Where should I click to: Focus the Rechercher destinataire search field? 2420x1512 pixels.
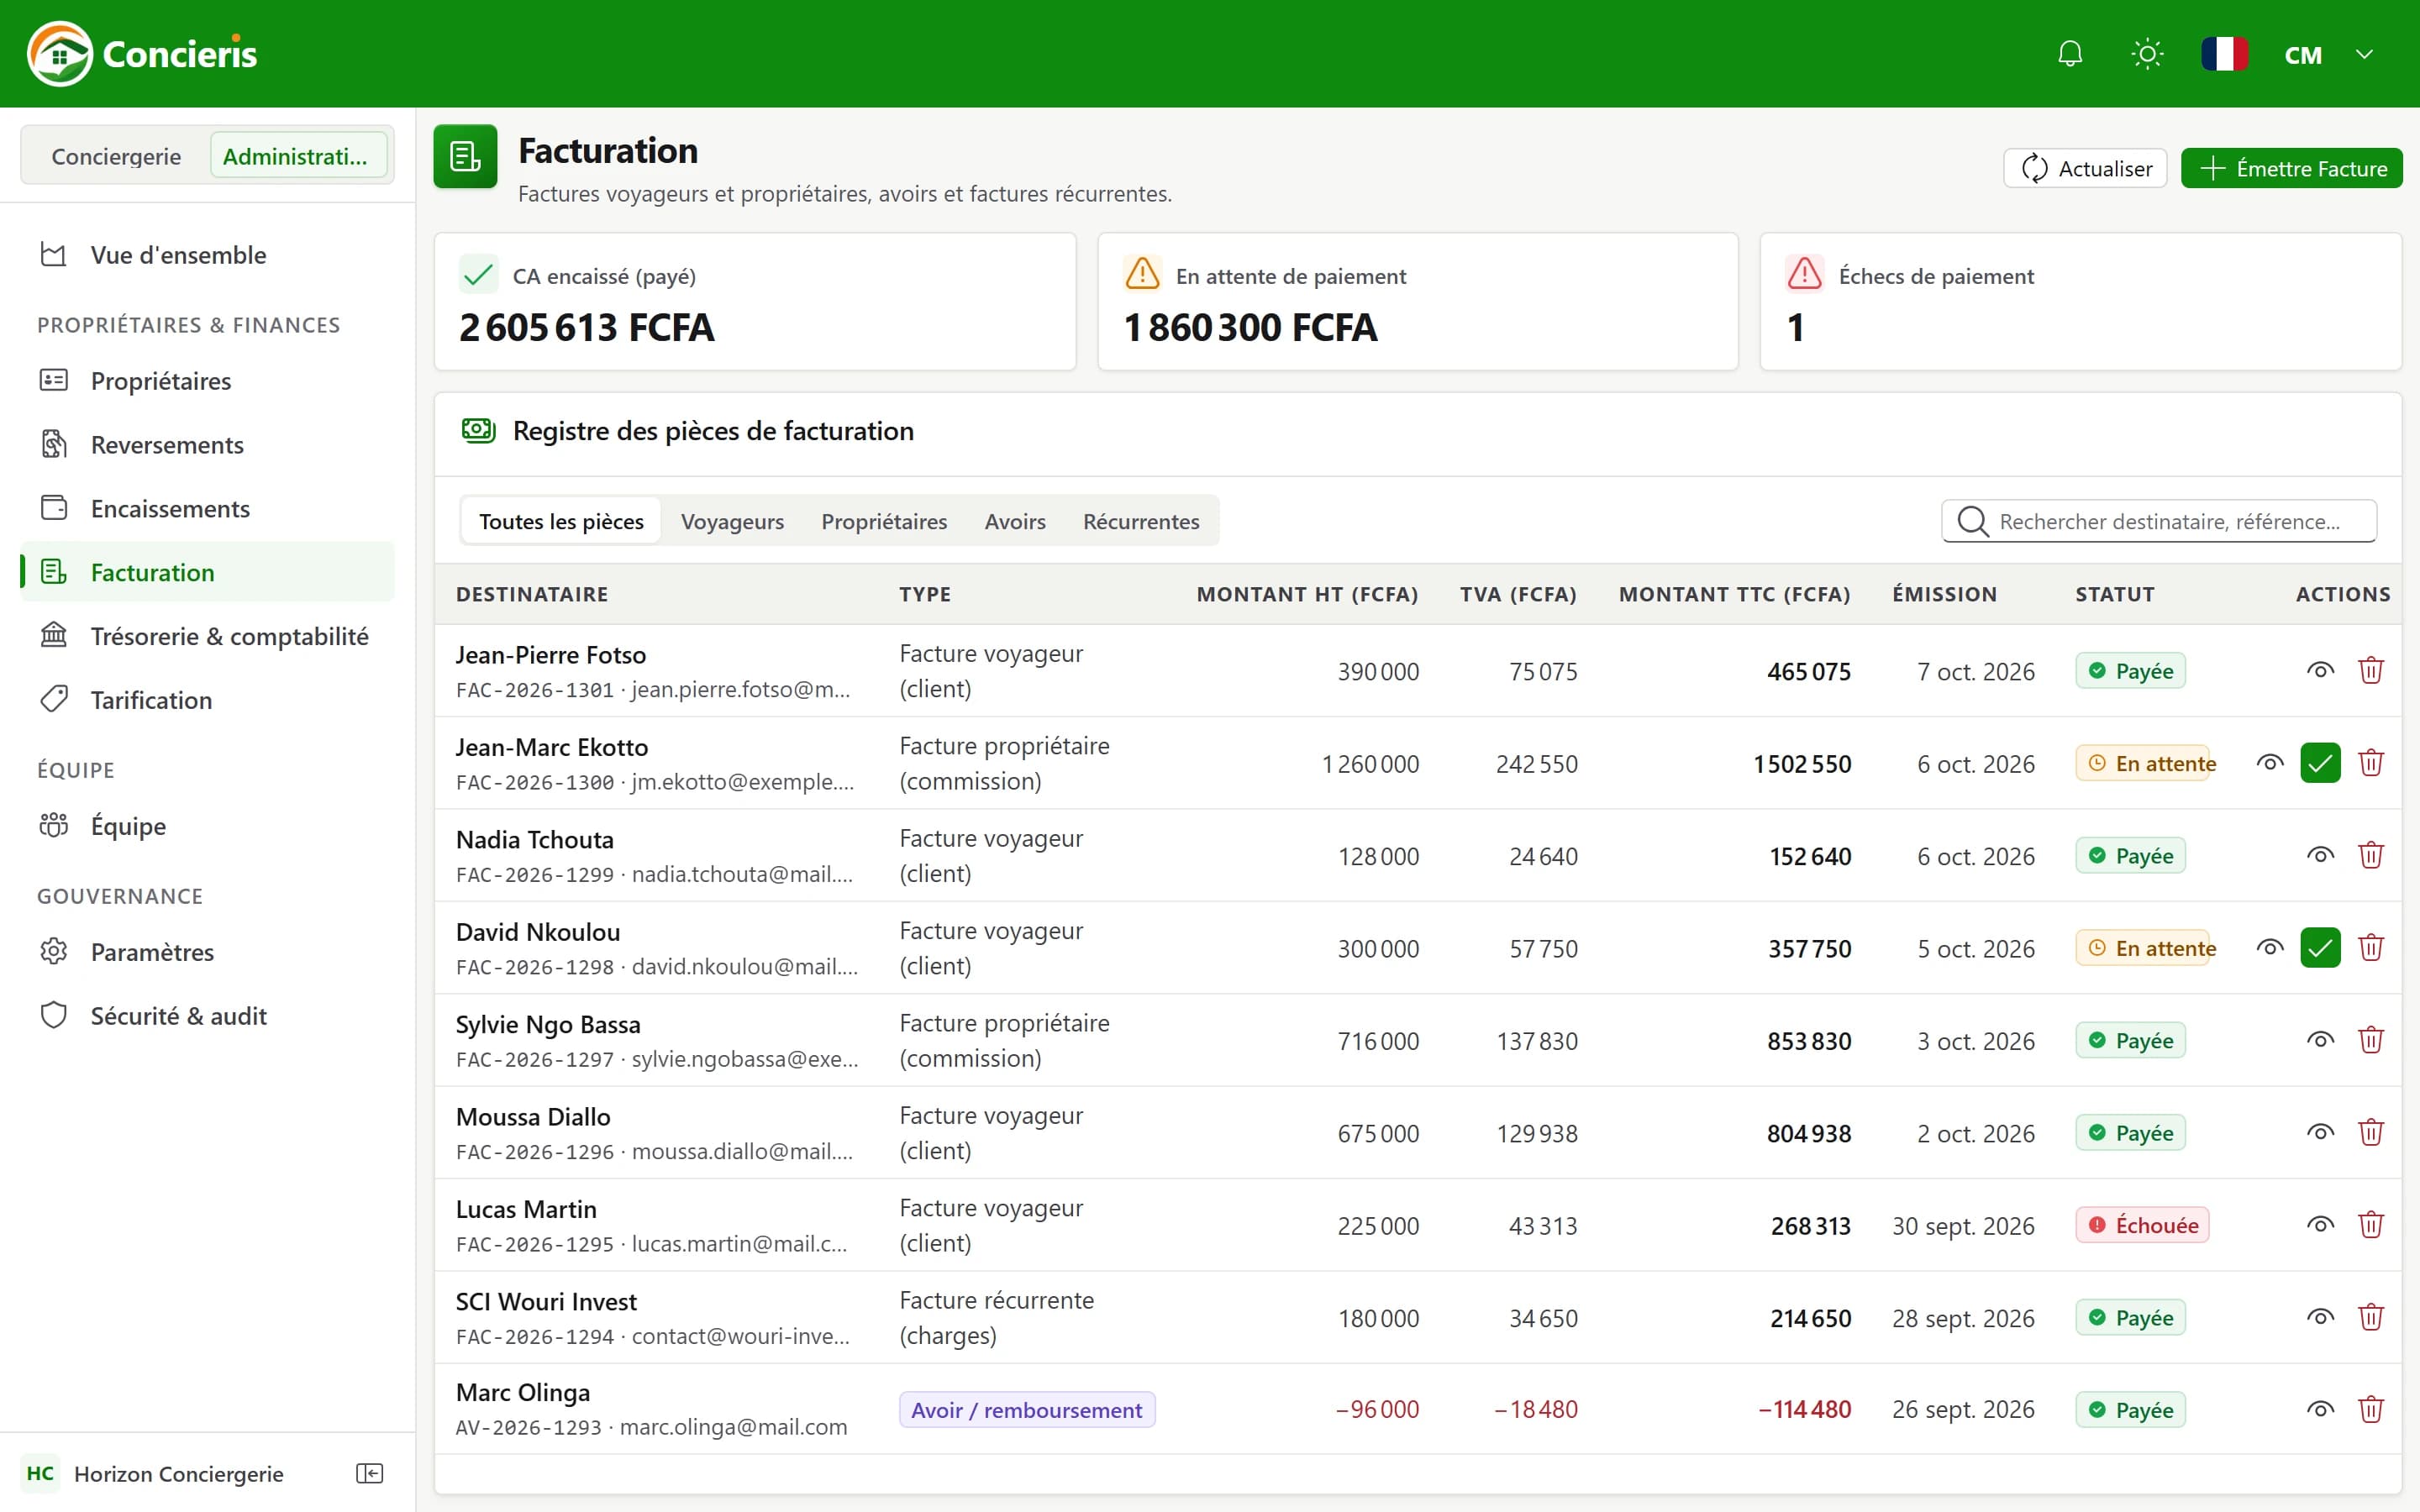pyautogui.click(x=2159, y=521)
